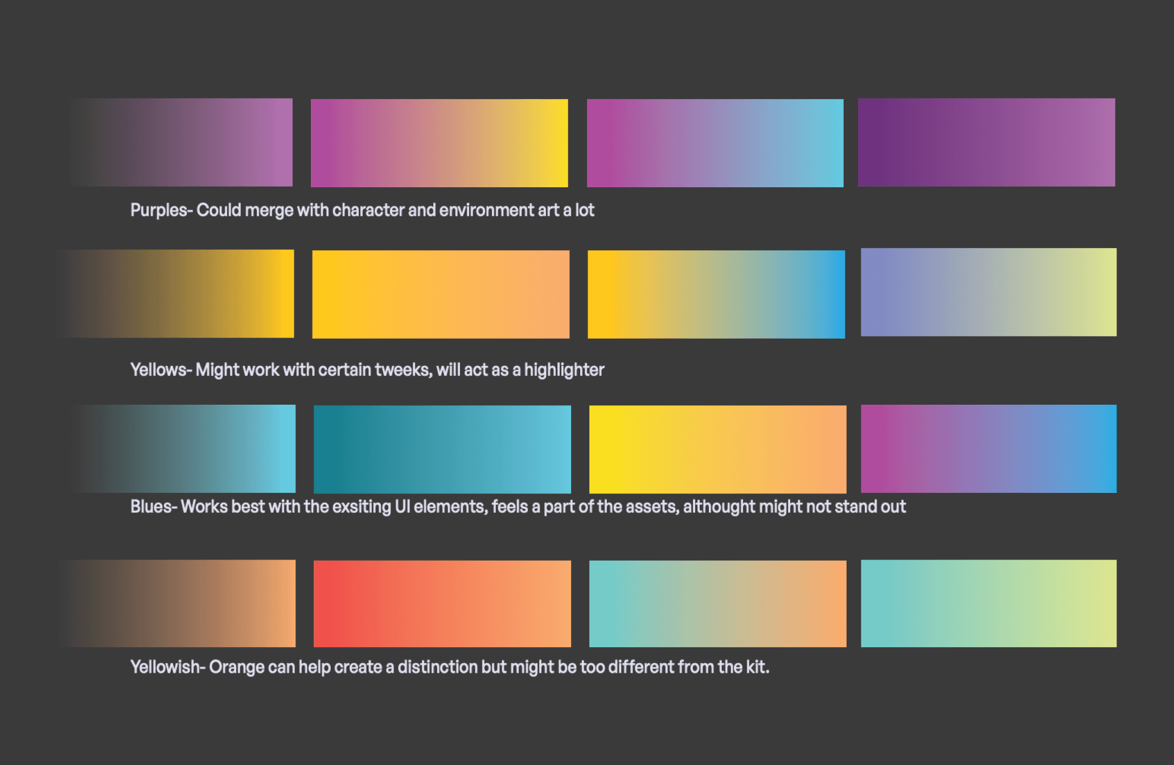Select the periwinkle-to-lime gradient swatch
Image resolution: width=1174 pixels, height=765 pixels.
coord(988,292)
